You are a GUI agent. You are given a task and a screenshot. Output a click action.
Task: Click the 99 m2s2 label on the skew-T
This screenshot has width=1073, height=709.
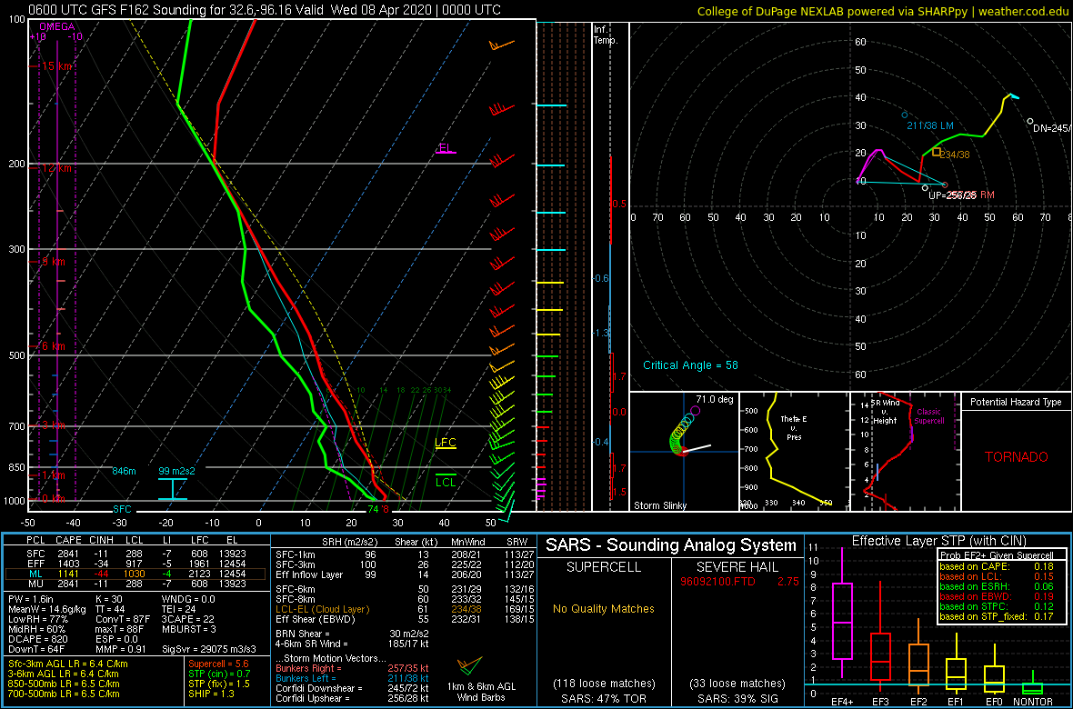177,472
